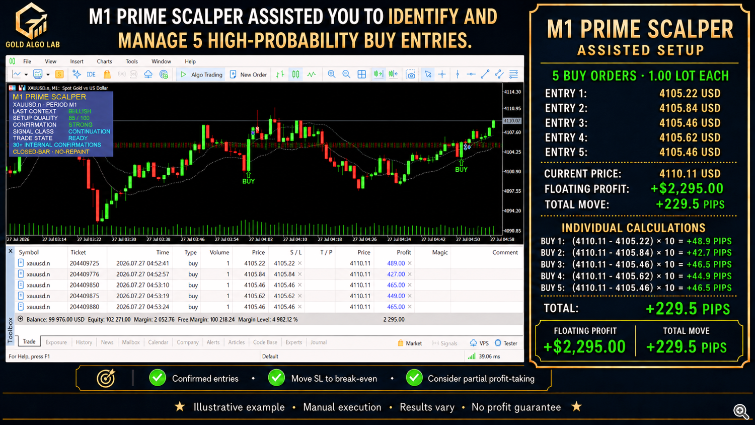Sort orders by Time column header
The height and width of the screenshot is (425, 755).
coord(163,252)
